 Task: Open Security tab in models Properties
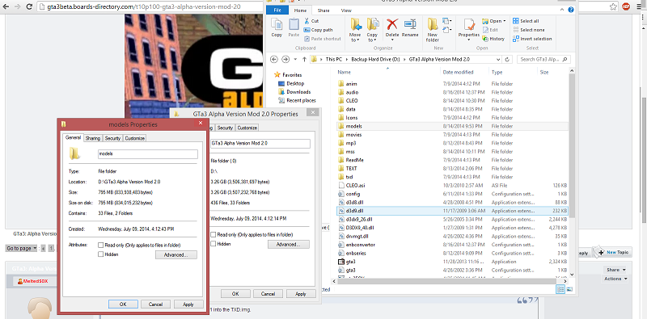click(x=112, y=138)
